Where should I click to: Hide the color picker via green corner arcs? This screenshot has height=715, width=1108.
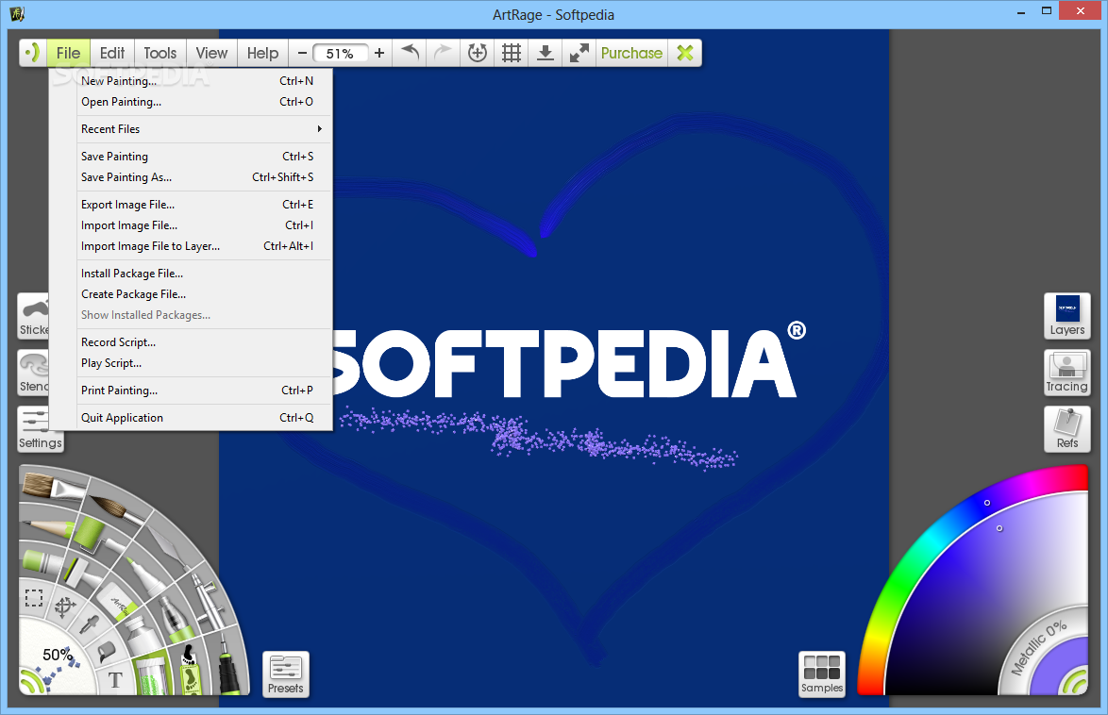(1076, 684)
